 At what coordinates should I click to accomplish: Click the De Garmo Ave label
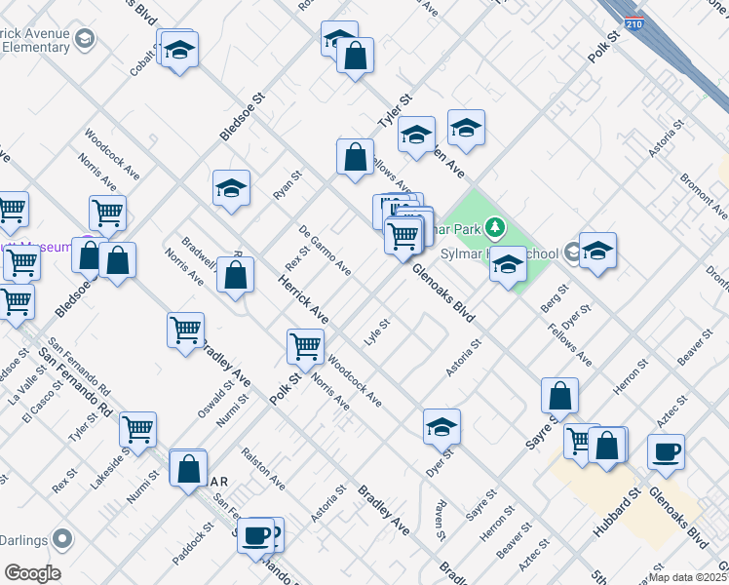325,251
